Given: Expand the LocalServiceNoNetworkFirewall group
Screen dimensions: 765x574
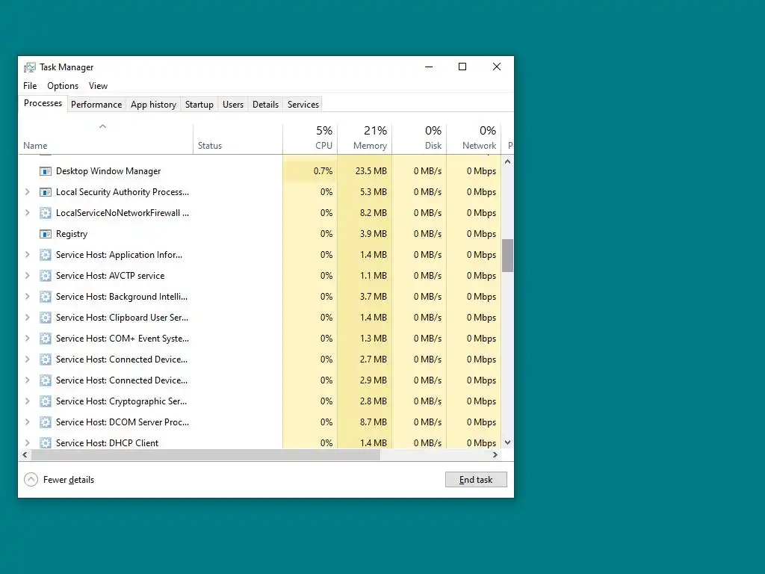Looking at the screenshot, I should [x=28, y=213].
